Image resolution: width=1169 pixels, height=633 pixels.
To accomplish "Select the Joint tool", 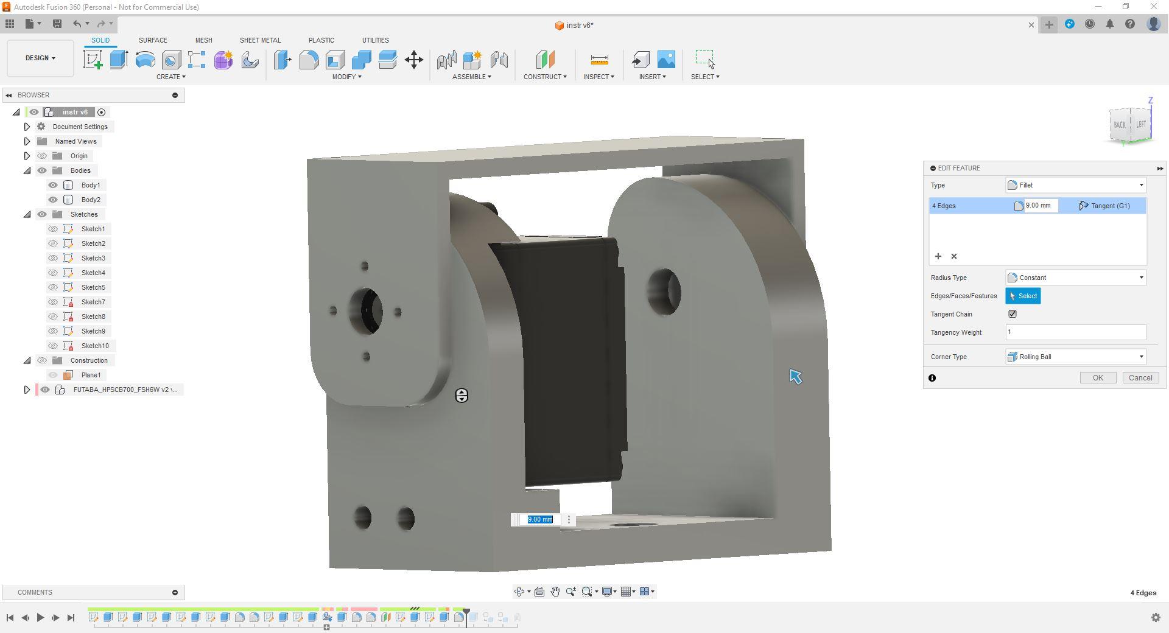I will [499, 60].
